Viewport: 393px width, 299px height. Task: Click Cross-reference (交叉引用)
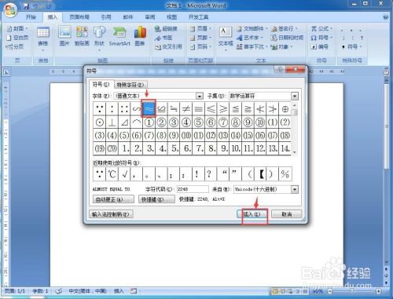tap(168, 46)
